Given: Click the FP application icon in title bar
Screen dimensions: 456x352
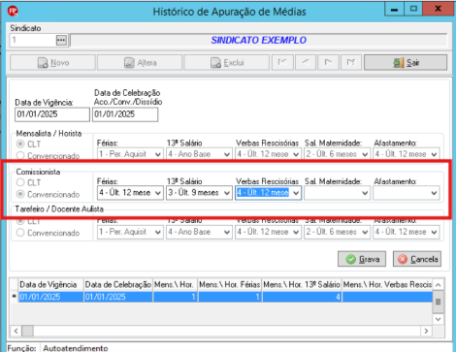Looking at the screenshot, I should [13, 11].
